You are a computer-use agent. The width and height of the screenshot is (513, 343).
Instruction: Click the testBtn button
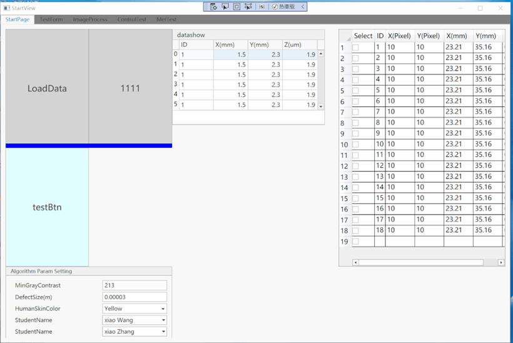tap(47, 207)
